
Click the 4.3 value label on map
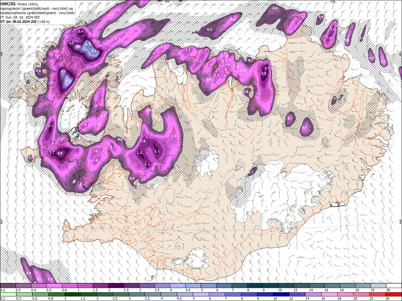(x=78, y=46)
